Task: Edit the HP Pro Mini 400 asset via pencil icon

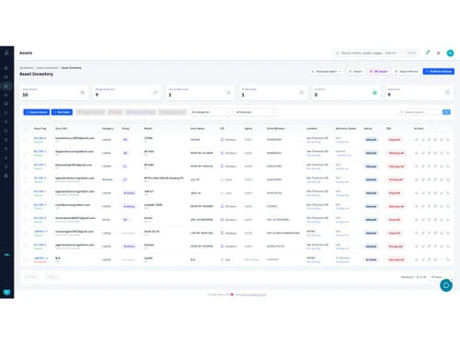Action: click(422, 179)
